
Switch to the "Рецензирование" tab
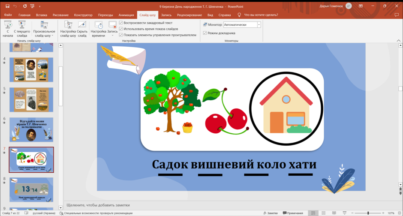pyautogui.click(x=189, y=15)
